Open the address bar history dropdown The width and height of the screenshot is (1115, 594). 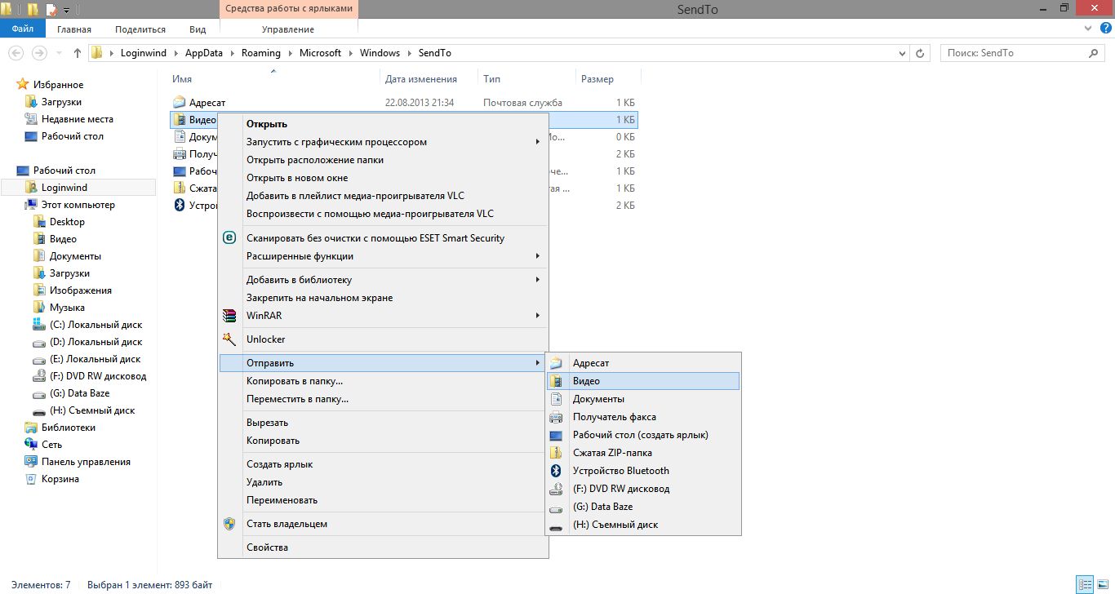click(902, 53)
